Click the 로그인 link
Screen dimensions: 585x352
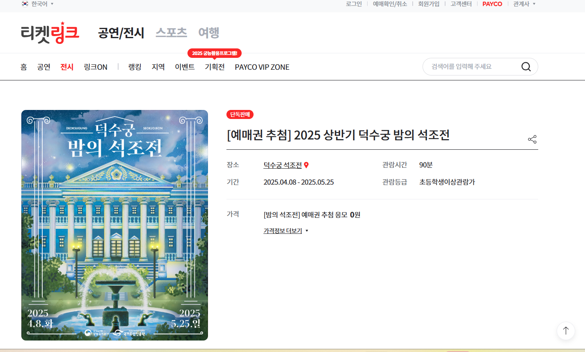point(354,4)
